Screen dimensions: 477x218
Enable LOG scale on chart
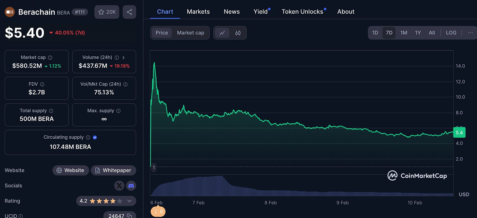coord(451,33)
